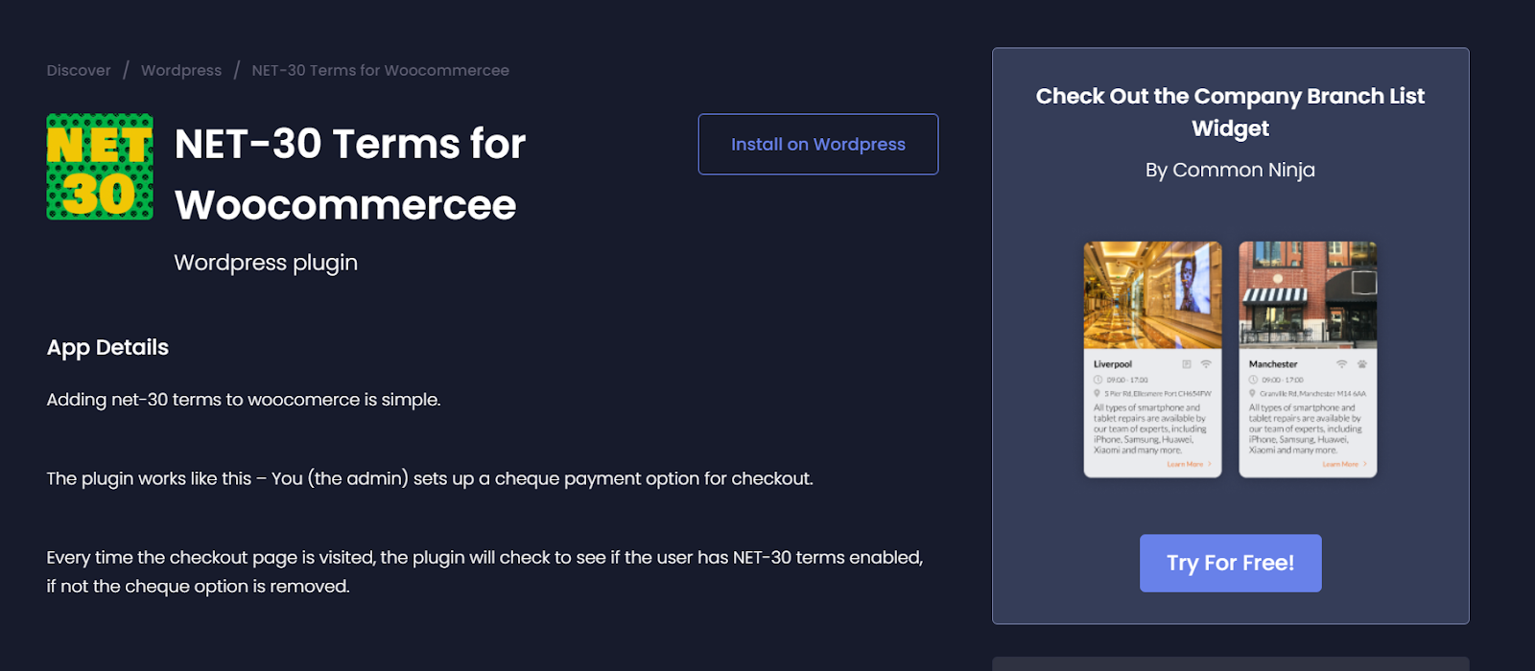Open the Discover breadcrumb link

79,71
